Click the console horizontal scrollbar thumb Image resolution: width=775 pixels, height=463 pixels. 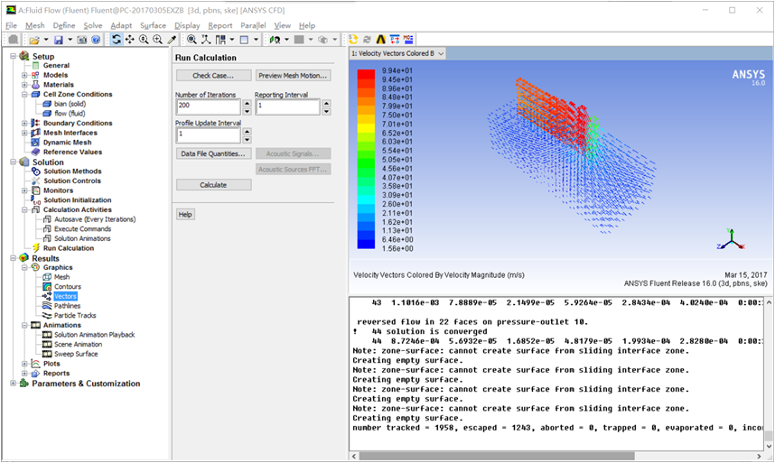(x=496, y=456)
